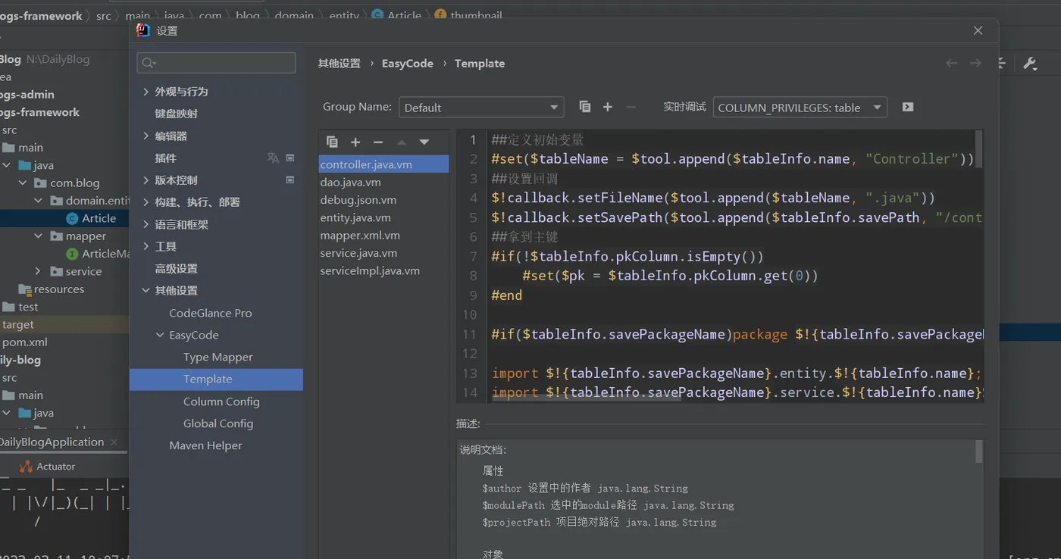Image resolution: width=1061 pixels, height=559 pixels.
Task: Run real-time debug with play icon
Action: pyautogui.click(x=908, y=107)
